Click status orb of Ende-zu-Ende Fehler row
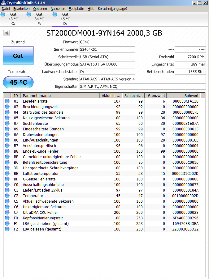 coord(7,151)
